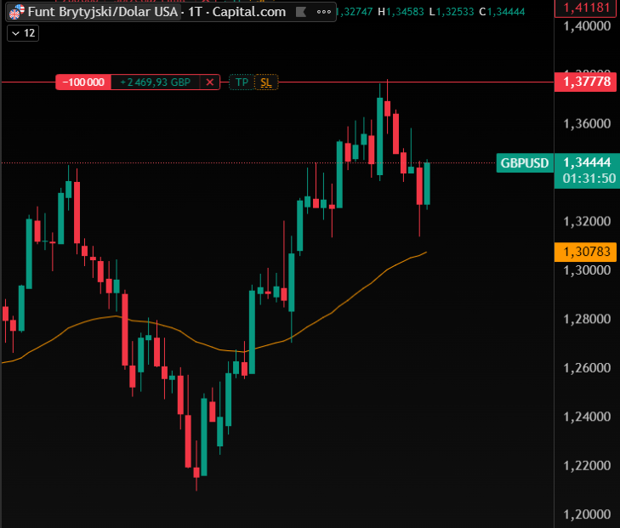620x528 pixels.
Task: Click the 1,22000 price scale label
Action: [587, 466]
